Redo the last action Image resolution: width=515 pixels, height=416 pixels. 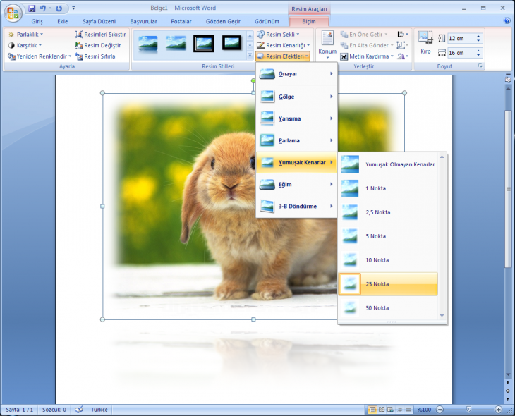[x=59, y=8]
